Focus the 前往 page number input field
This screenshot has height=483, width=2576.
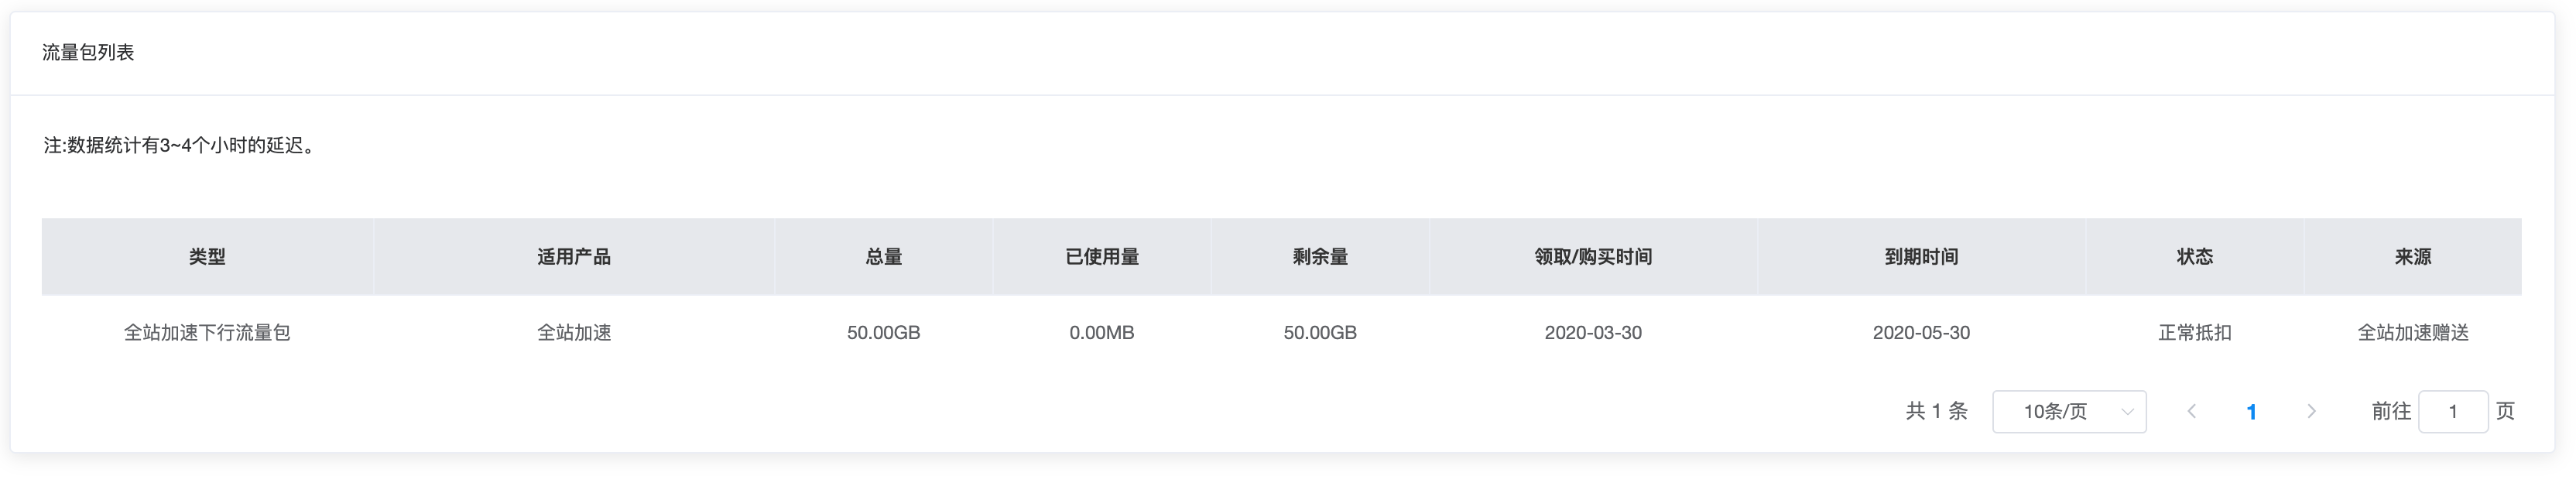[2453, 411]
